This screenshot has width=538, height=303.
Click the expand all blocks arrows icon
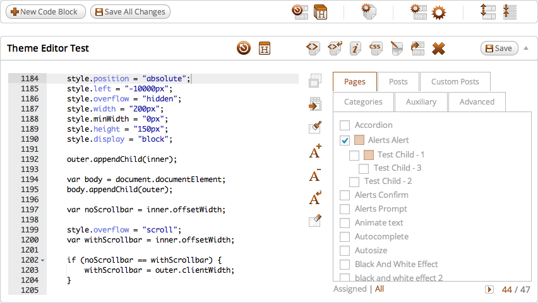pyautogui.click(x=488, y=12)
